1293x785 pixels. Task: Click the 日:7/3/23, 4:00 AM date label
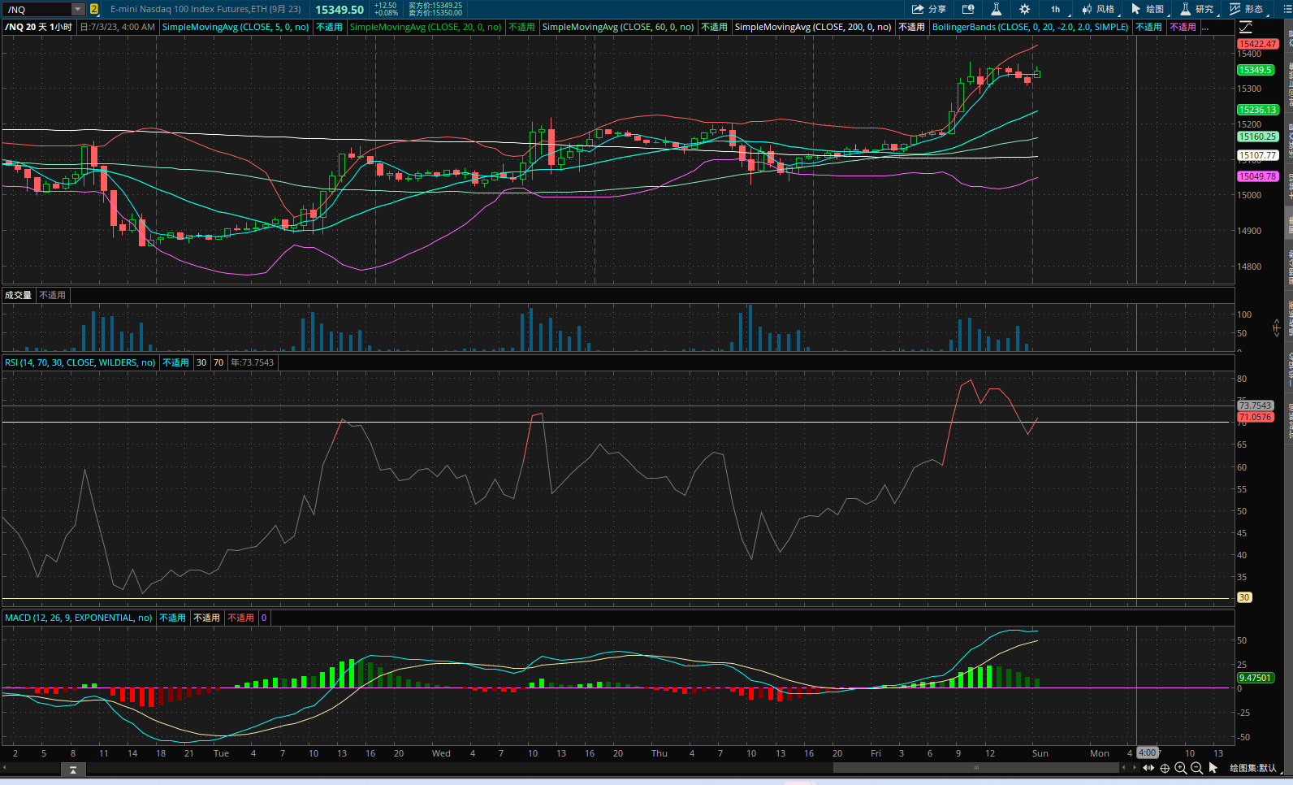tap(118, 27)
